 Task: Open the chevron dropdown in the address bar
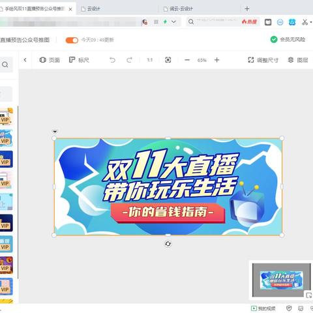pos(173,22)
